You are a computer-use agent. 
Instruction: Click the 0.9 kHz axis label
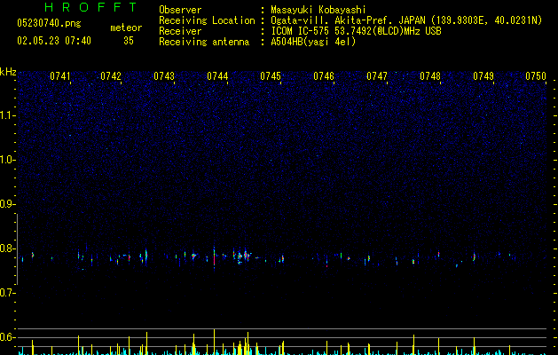pos(8,204)
